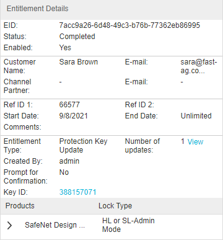Select the EID value text

click(x=129, y=25)
